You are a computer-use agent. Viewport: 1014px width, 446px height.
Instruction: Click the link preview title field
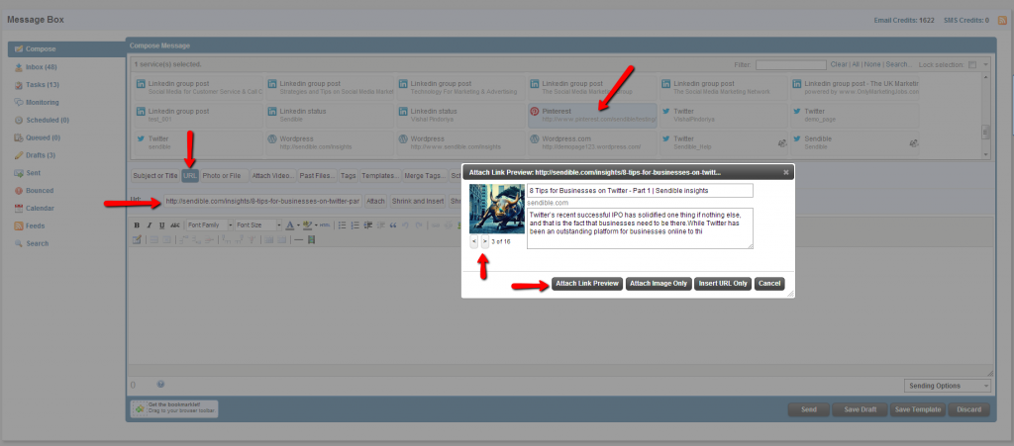(641, 191)
